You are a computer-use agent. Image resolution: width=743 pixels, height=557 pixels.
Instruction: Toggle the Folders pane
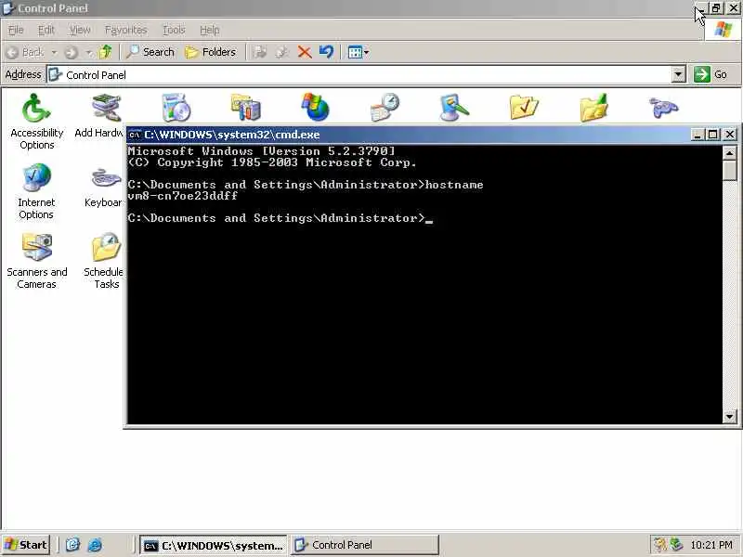pyautogui.click(x=211, y=52)
